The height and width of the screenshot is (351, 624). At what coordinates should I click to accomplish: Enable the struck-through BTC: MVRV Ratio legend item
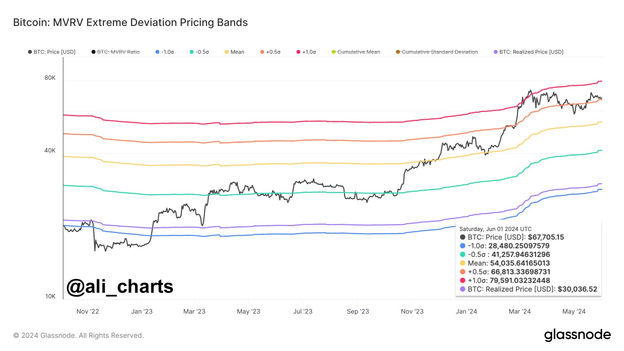tap(115, 52)
